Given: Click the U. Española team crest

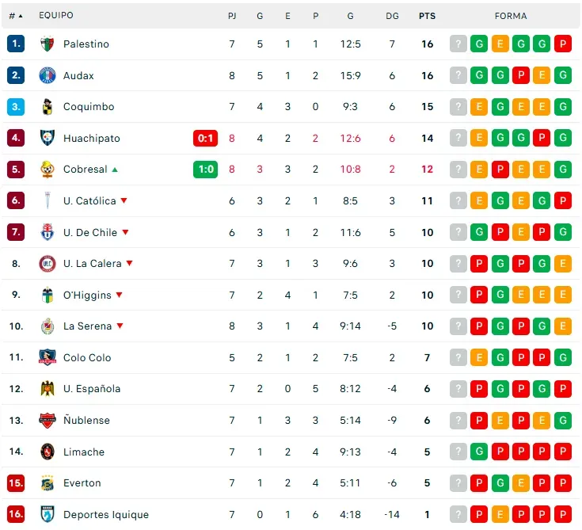Looking at the screenshot, I should [48, 389].
